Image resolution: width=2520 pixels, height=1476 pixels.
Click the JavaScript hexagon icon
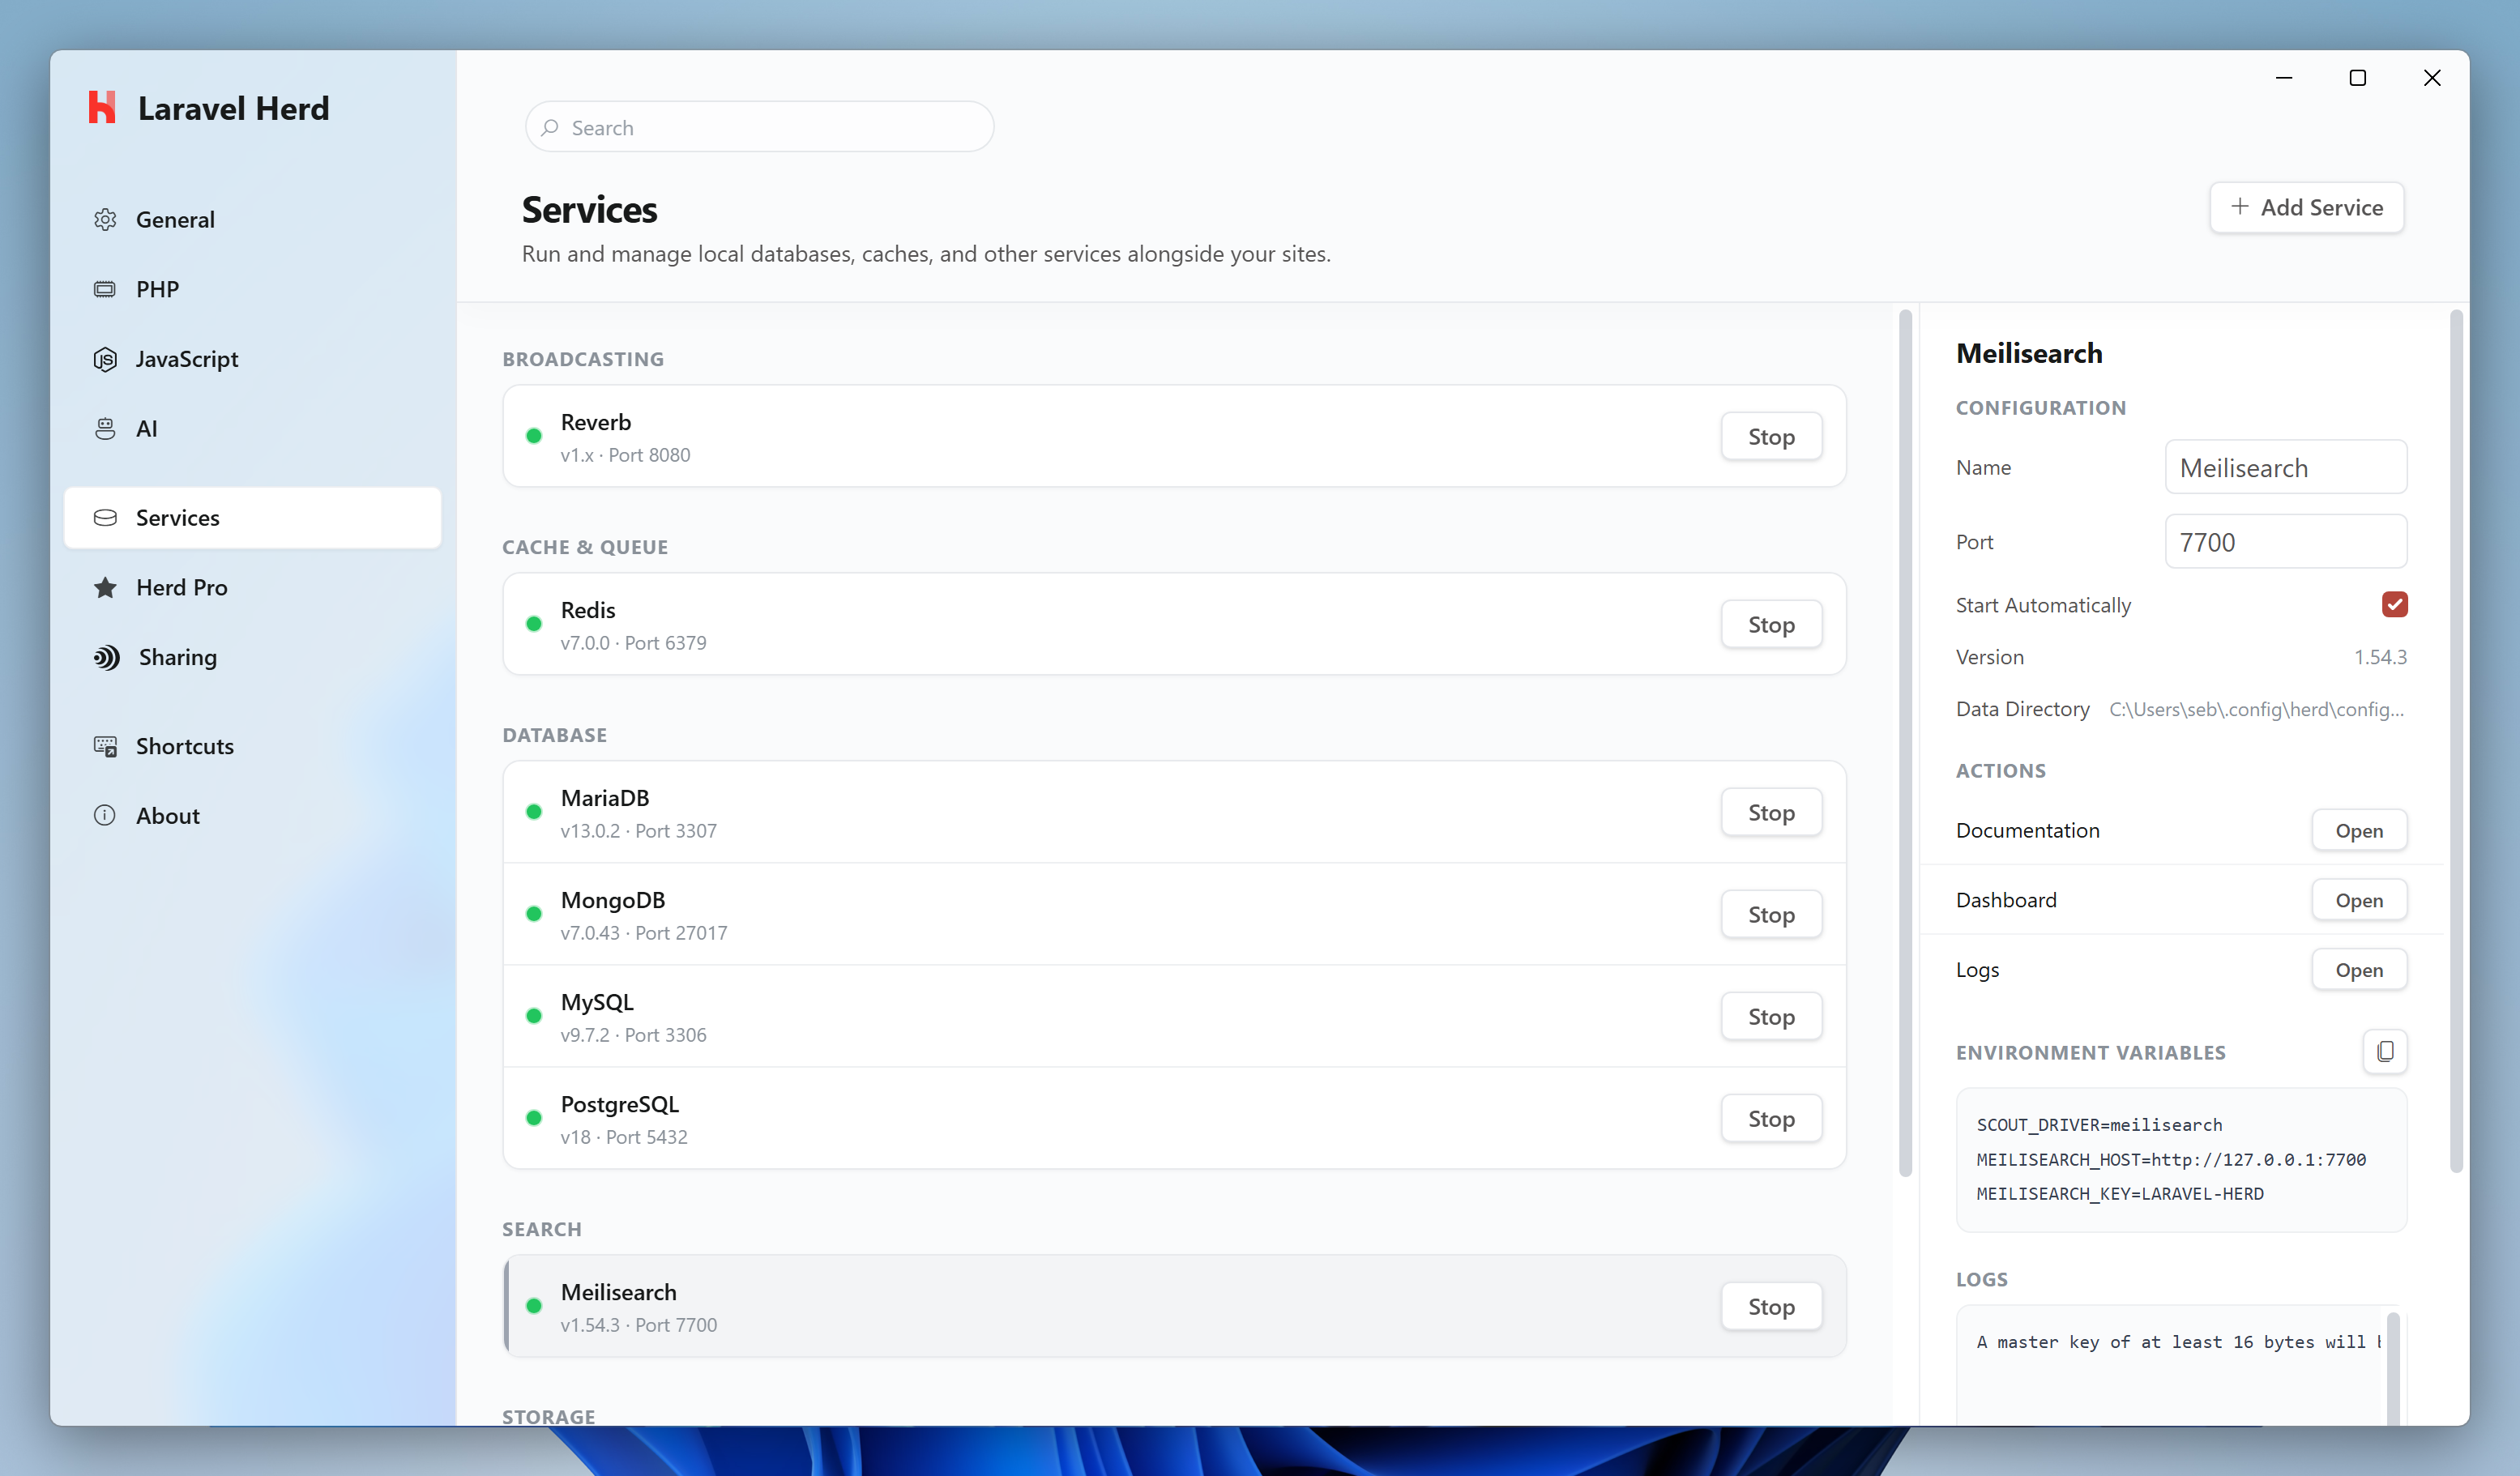[105, 359]
